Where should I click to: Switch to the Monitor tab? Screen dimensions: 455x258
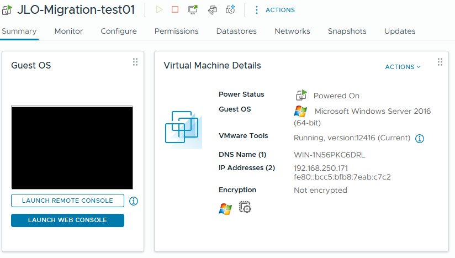[x=68, y=31]
